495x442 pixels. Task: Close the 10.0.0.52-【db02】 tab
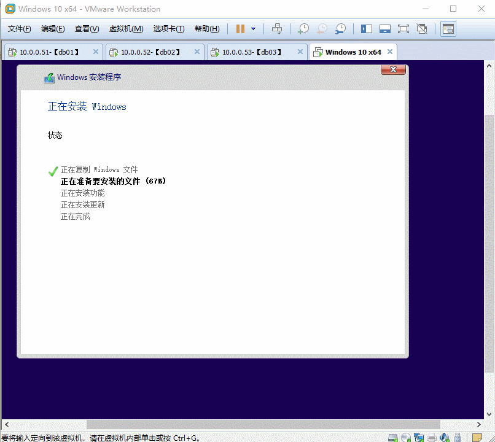click(x=197, y=52)
